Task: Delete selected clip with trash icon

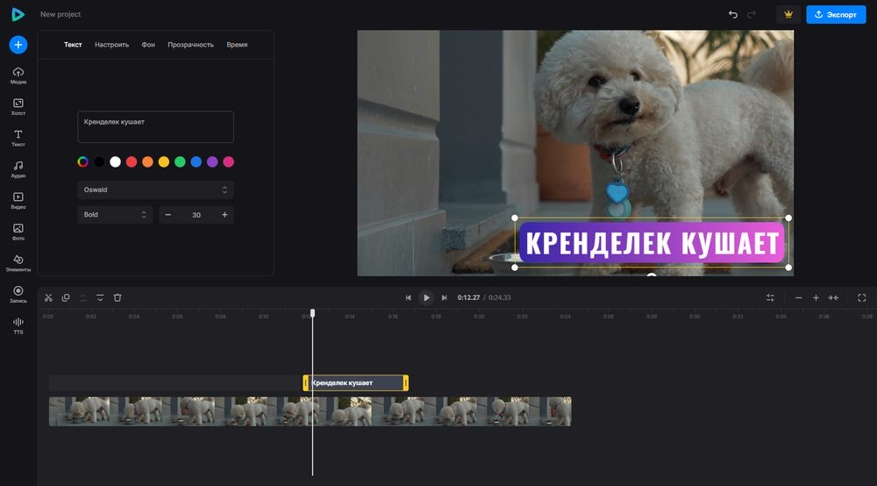Action: click(x=118, y=297)
